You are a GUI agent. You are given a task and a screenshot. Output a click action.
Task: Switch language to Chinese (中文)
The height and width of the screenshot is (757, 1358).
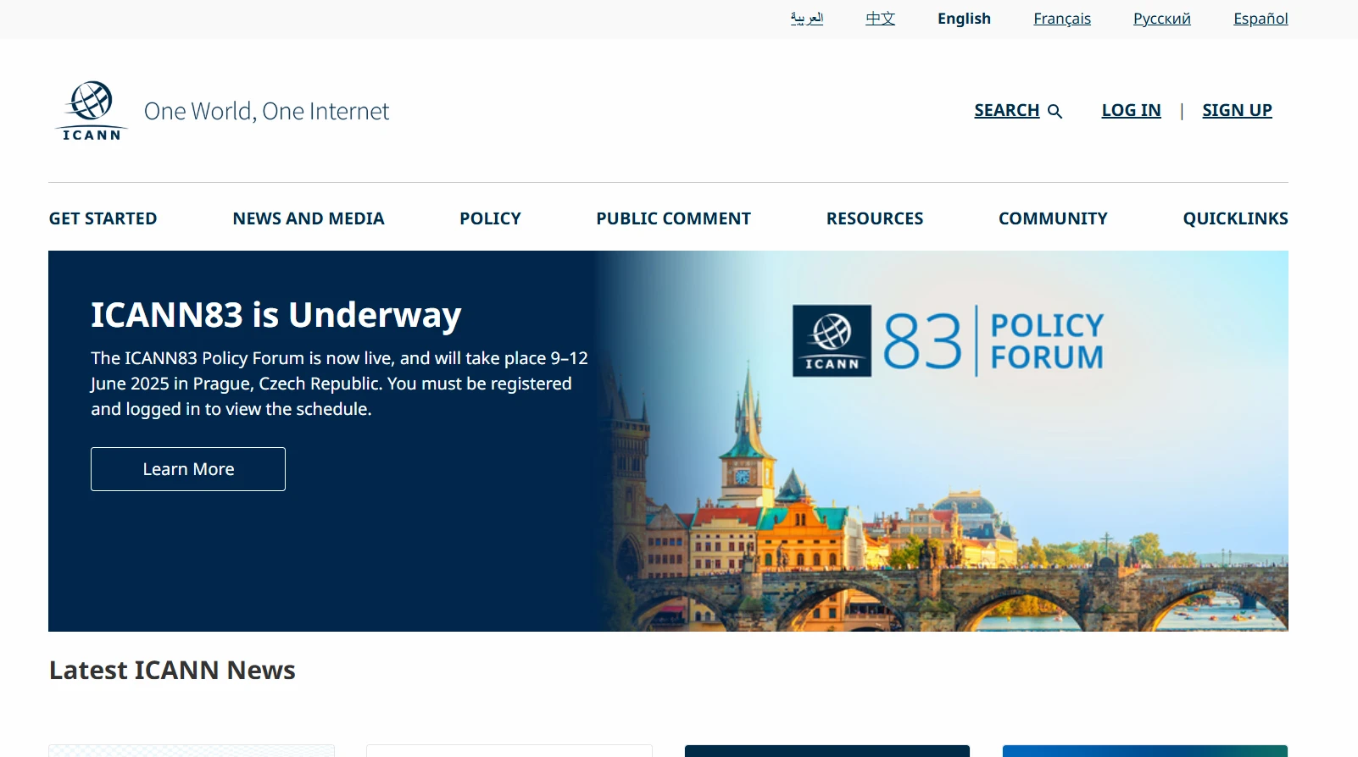coord(880,19)
